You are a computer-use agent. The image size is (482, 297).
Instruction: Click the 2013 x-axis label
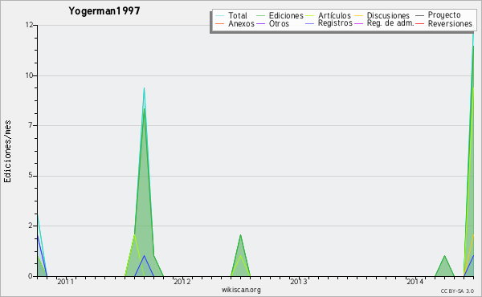(299, 281)
